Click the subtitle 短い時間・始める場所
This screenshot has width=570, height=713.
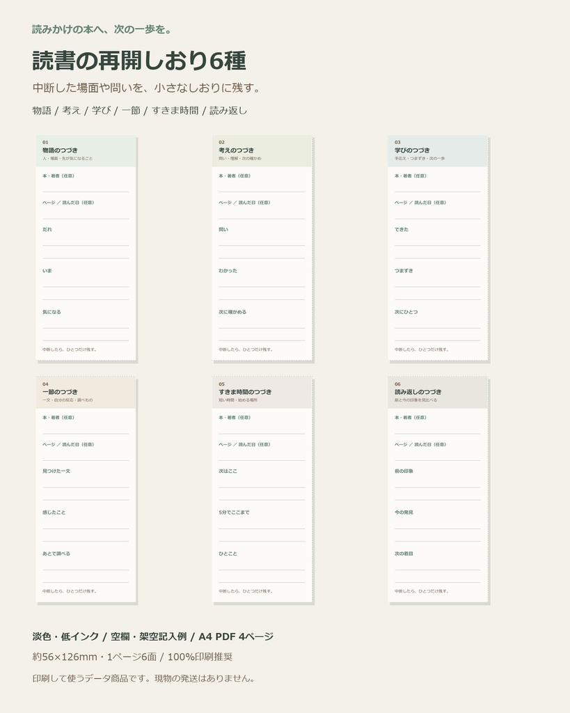click(238, 400)
